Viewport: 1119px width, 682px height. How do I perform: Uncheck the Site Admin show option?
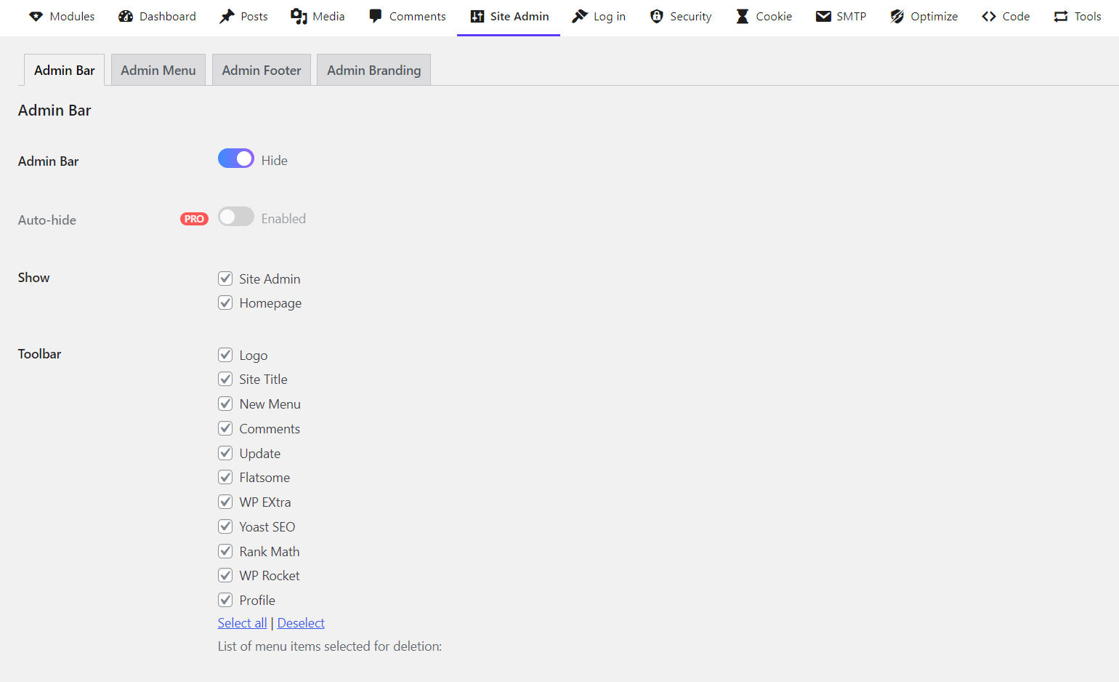click(x=225, y=278)
